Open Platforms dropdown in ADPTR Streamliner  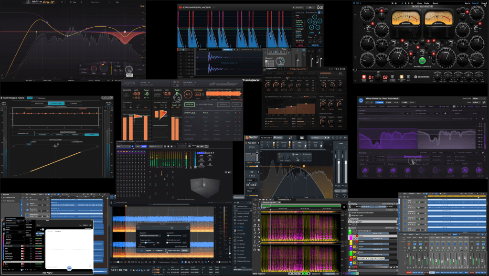pos(189,83)
